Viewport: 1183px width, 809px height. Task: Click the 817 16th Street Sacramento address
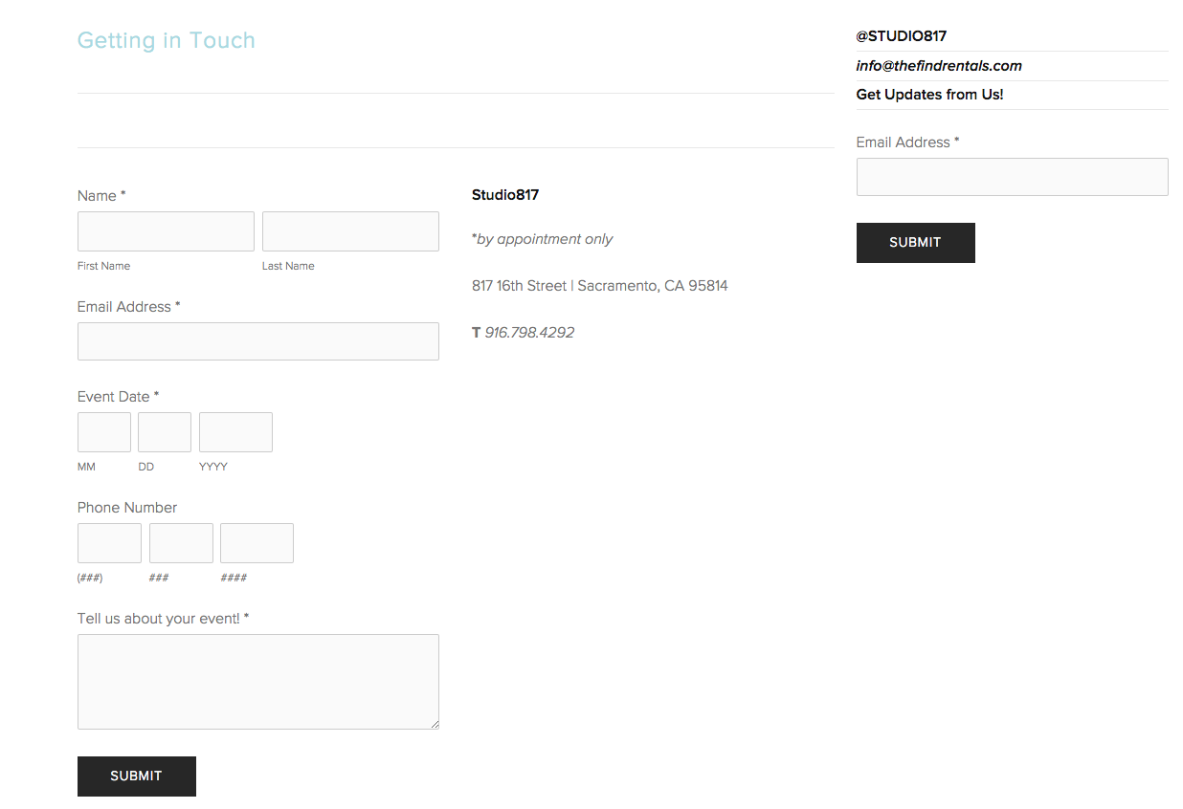tap(600, 286)
